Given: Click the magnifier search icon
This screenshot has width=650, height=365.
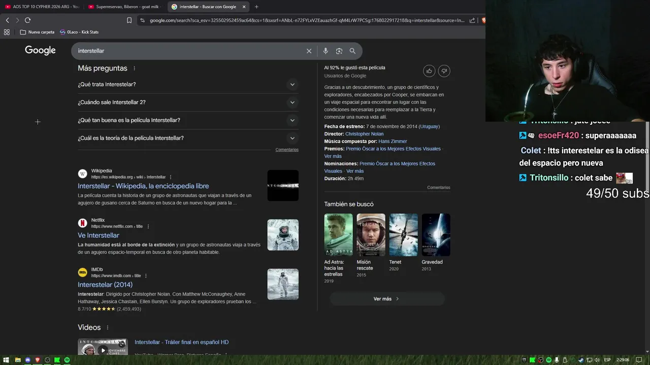Looking at the screenshot, I should (352, 51).
